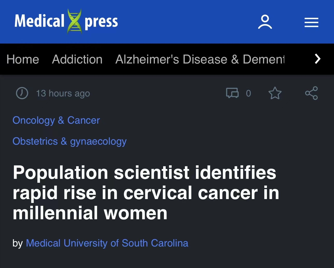
Task: Click the green DNA helix logo icon
Action: 75,22
